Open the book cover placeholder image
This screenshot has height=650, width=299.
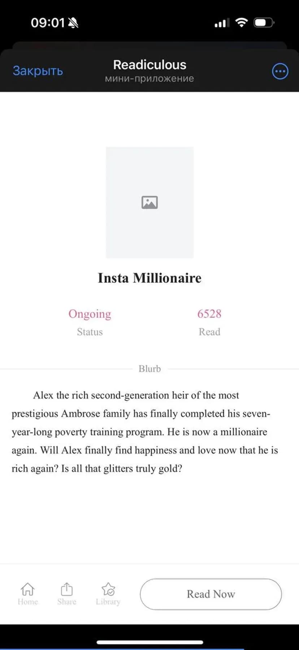149,202
